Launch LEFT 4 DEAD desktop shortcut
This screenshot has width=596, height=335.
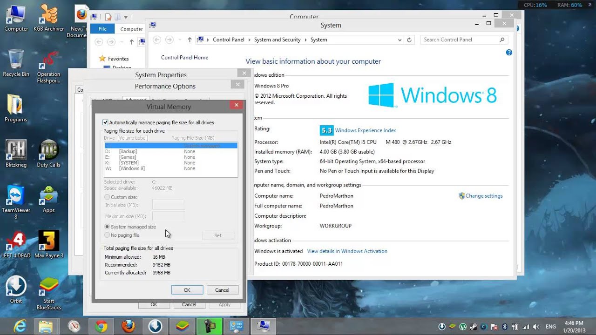point(16,244)
